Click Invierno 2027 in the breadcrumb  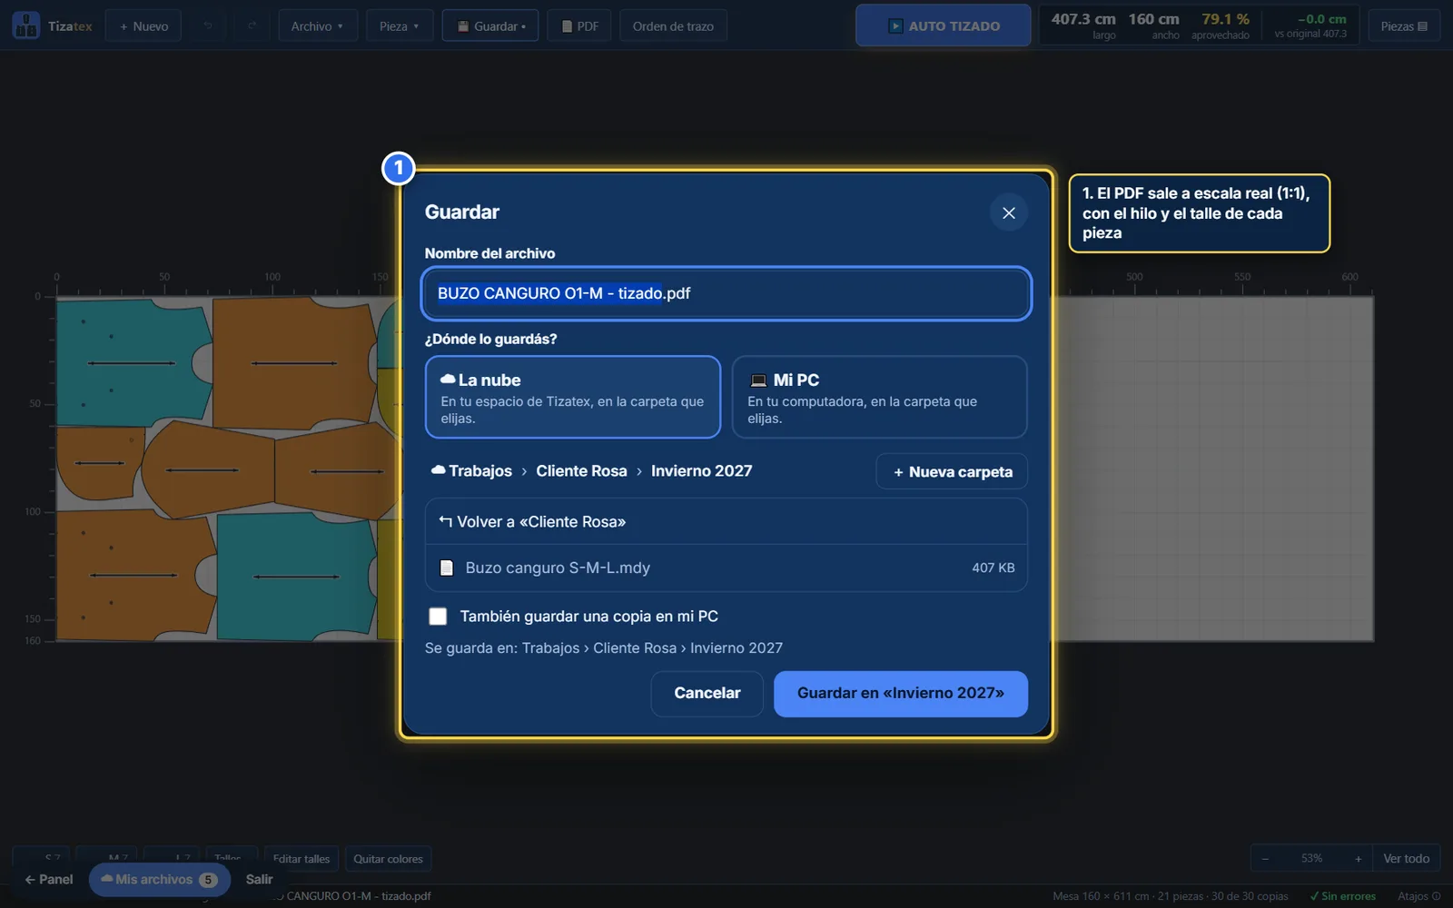(701, 470)
